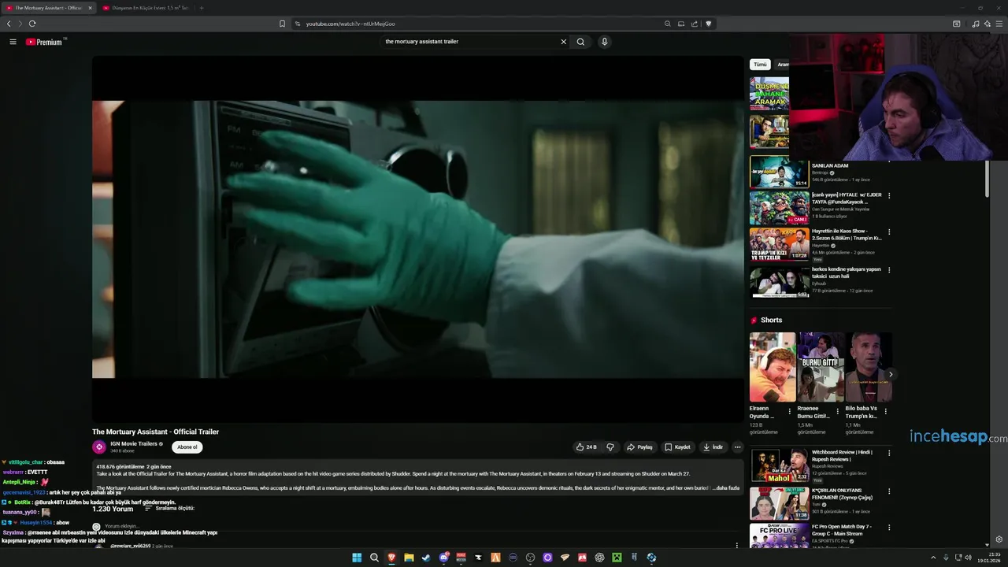Open ChatGPT from the taskbar
This screenshot has width=1008, height=567.
599,558
